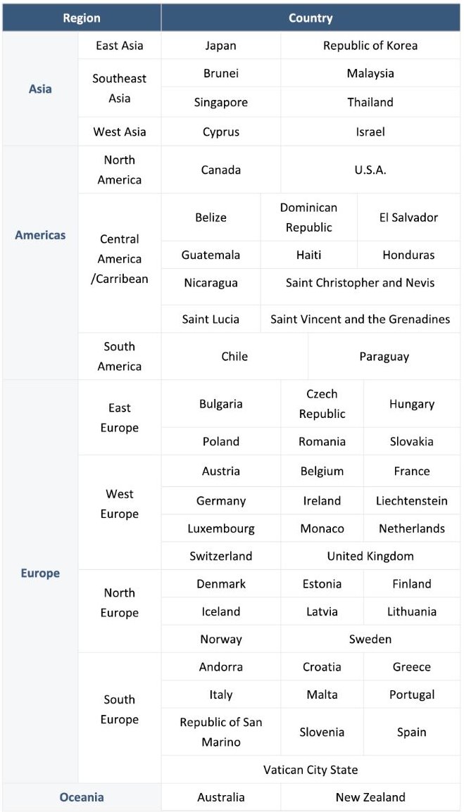Viewport: 464px width, 812px height.
Task: Click the Czech Republic cell
Action: point(322,404)
